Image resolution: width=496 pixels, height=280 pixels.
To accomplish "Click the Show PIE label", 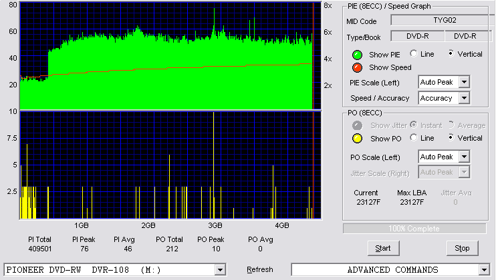I will (384, 55).
